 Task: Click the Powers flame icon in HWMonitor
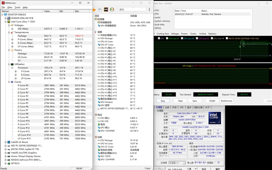(12, 50)
